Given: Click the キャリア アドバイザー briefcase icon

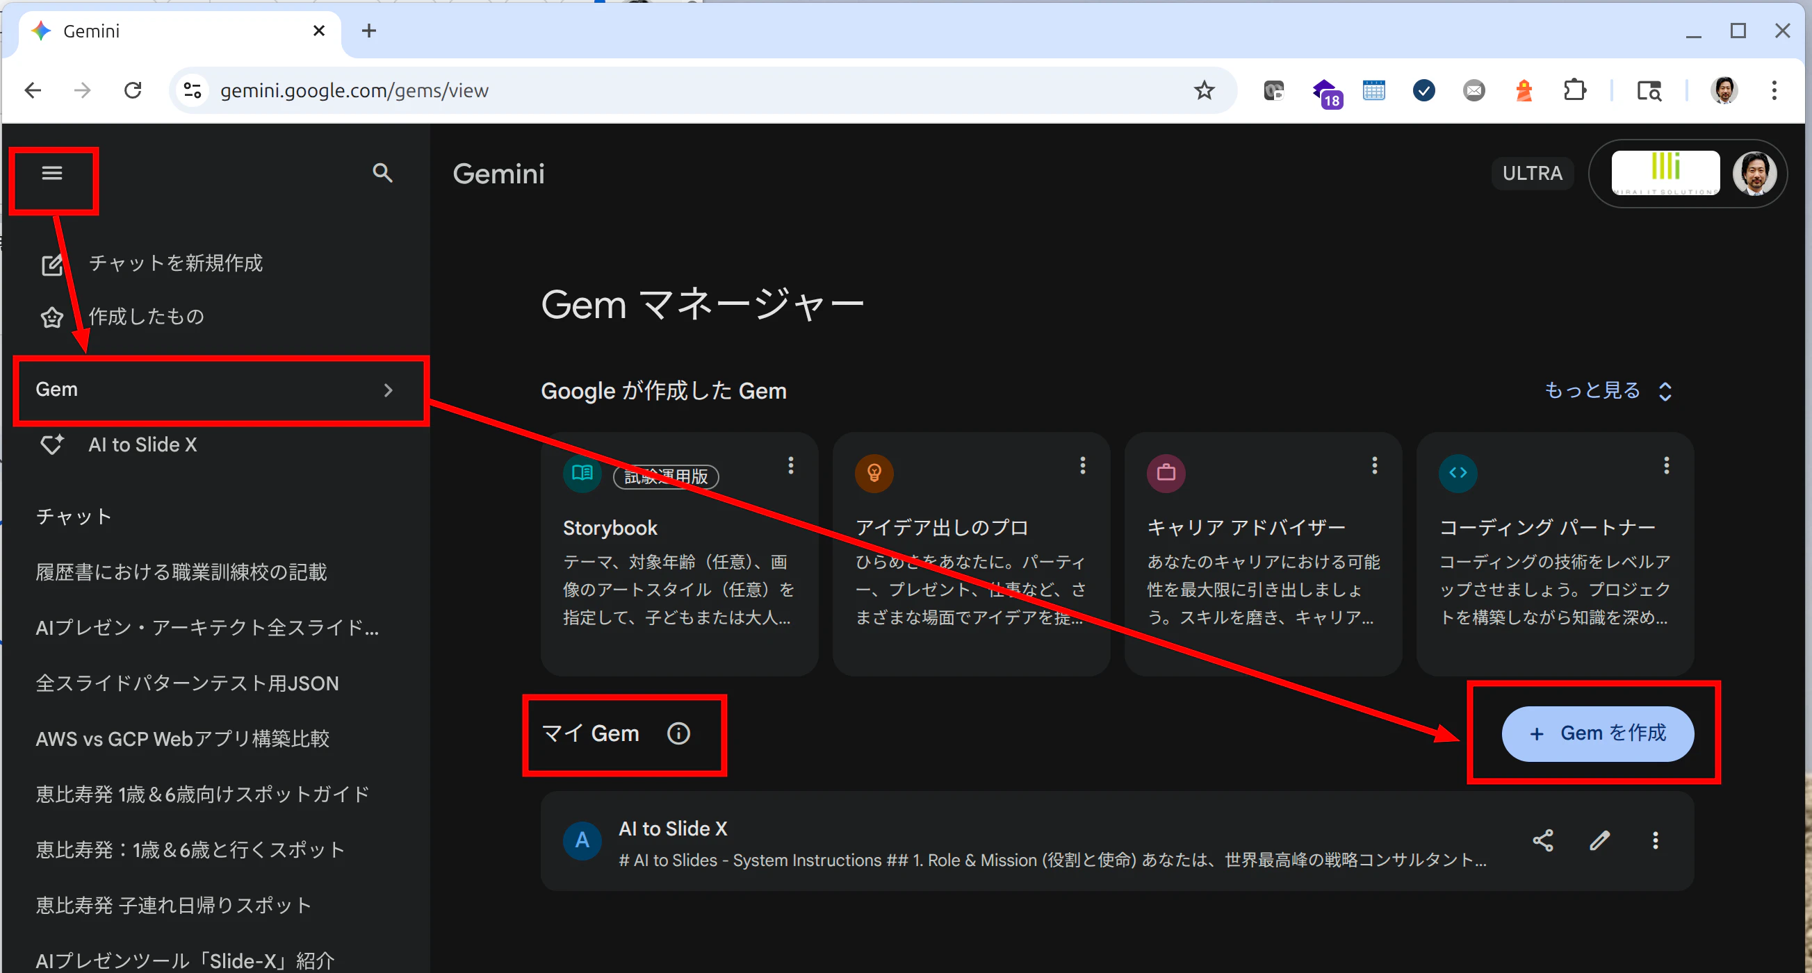Looking at the screenshot, I should 1166,473.
